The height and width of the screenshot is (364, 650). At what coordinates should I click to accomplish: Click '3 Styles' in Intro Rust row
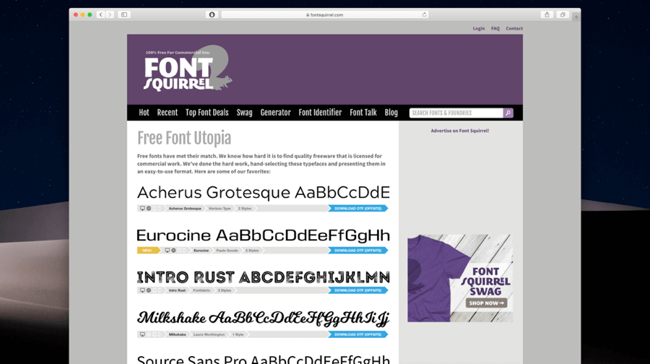[225, 290]
